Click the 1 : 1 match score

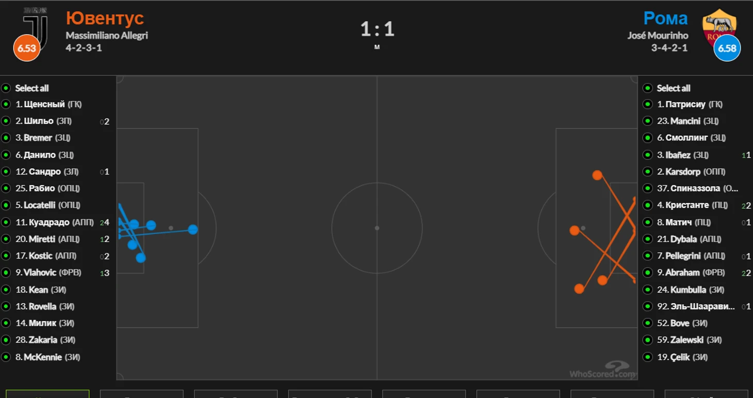tap(377, 28)
